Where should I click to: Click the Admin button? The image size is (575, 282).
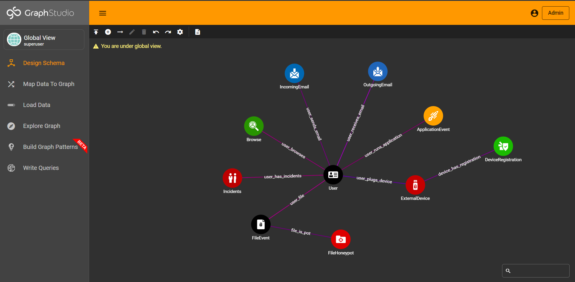point(555,13)
